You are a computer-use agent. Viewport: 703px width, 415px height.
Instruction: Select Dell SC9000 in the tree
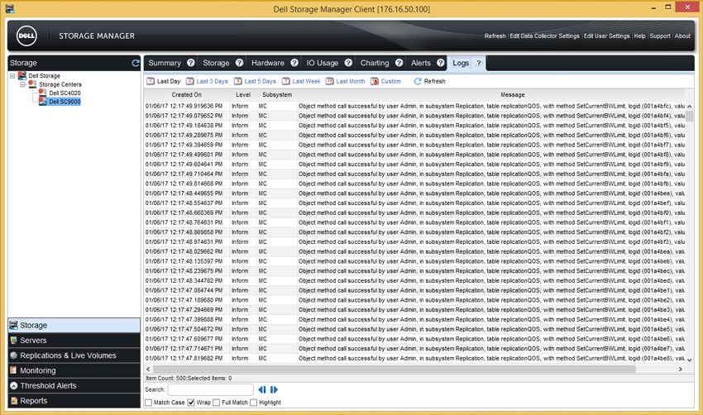pos(65,102)
